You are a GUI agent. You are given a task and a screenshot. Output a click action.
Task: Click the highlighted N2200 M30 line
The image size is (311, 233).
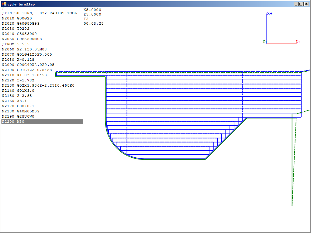pos(42,122)
